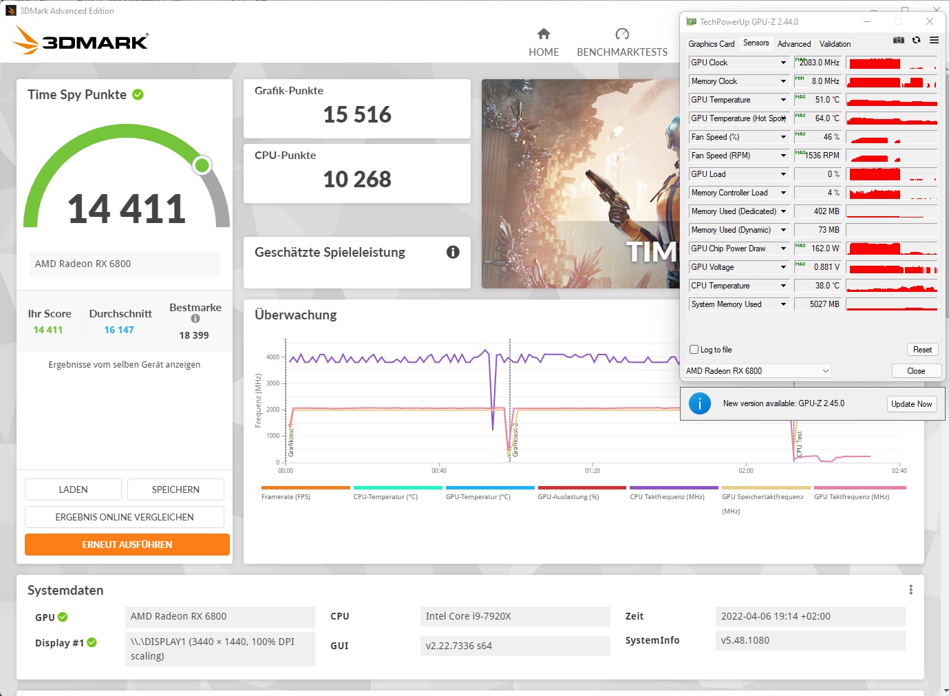Toggle the GPU Speichertaktfrequenz legend
This screenshot has width=949, height=696.
tap(766, 500)
